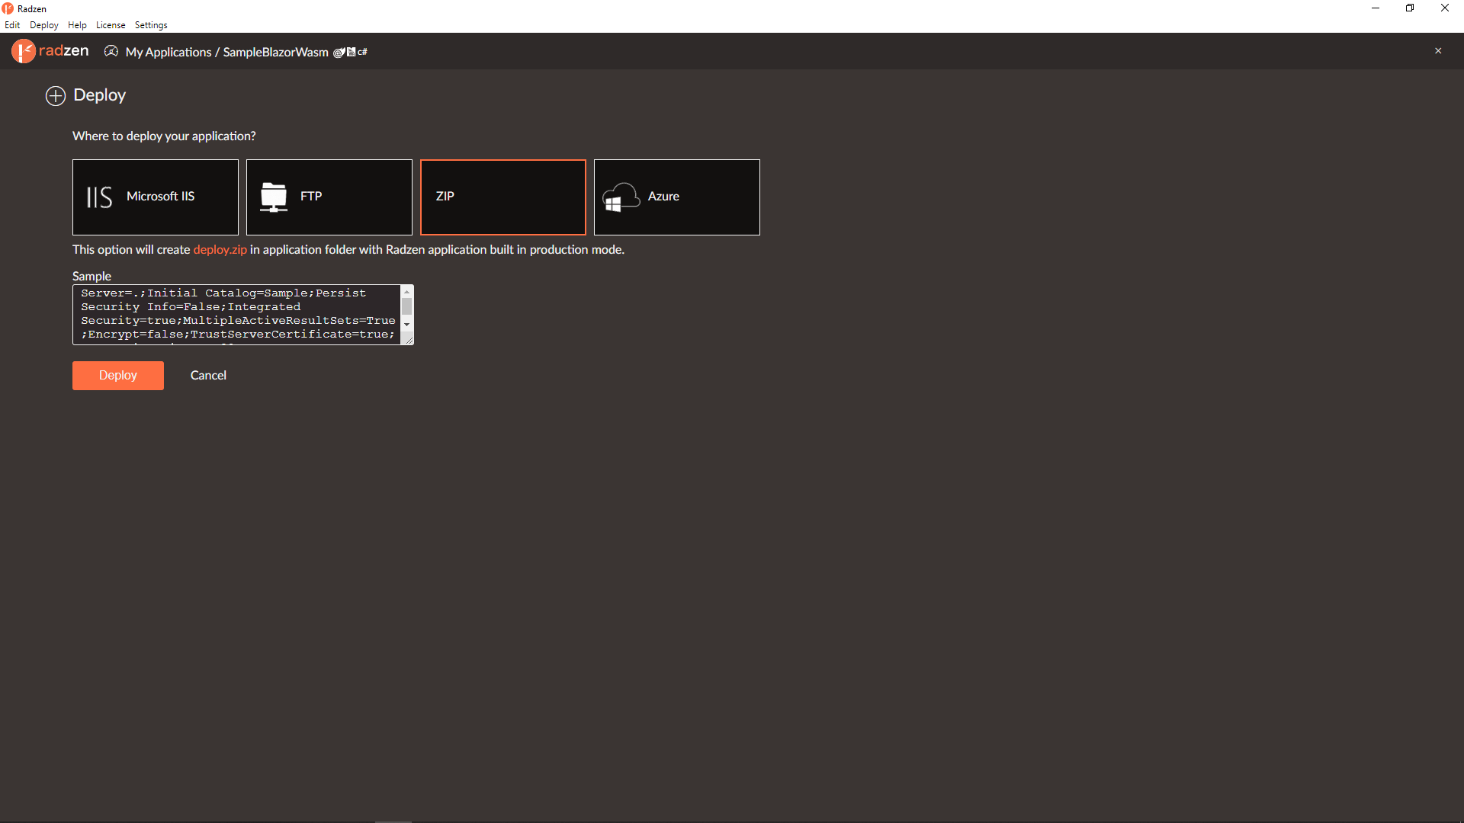Click the plus circle icon beside Deploy
The width and height of the screenshot is (1464, 823).
coord(56,96)
